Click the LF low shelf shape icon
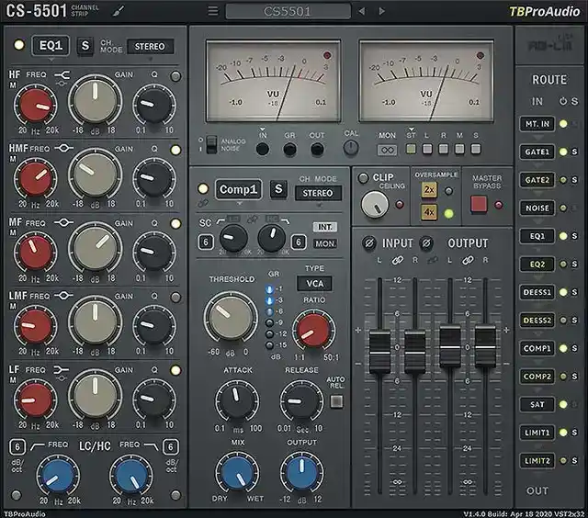The image size is (588, 518). pyautogui.click(x=61, y=370)
